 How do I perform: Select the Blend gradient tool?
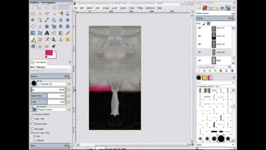(61, 33)
